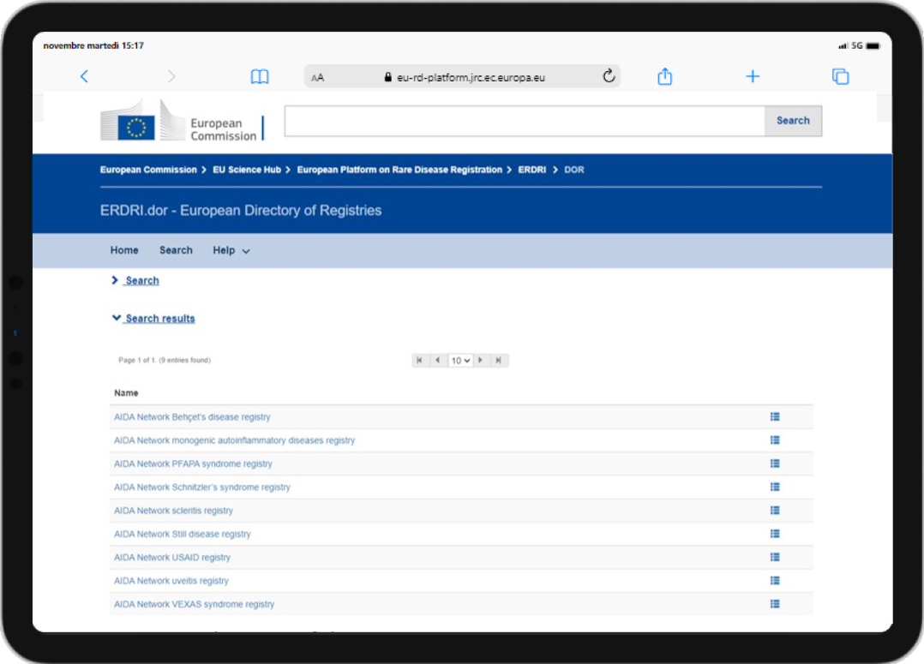
Task: Click the 'Page 1 of 1' entries text
Action: [165, 360]
